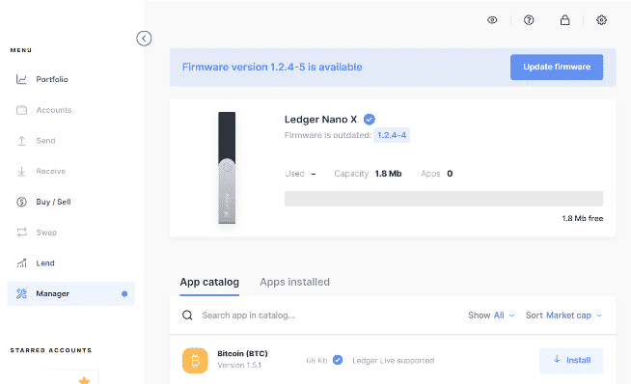Open the Swap menu item
Screen dimensions: 631x384
tap(70, 233)
